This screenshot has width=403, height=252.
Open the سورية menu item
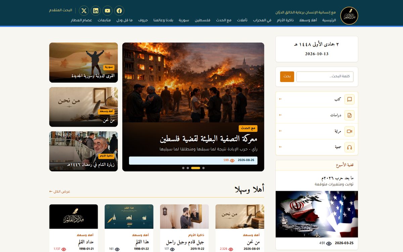pos(184,20)
